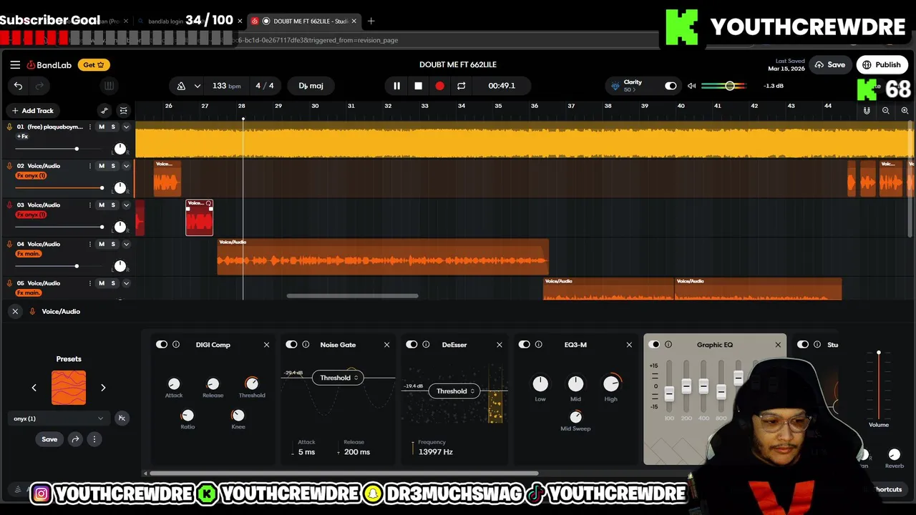Expand track 02 with its chevron

pos(126,166)
